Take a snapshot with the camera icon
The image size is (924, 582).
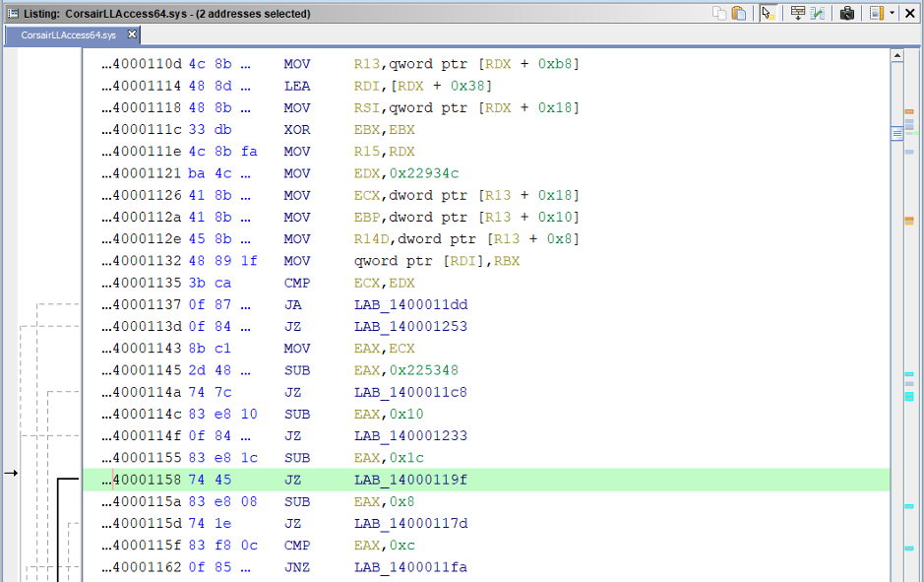point(847,13)
